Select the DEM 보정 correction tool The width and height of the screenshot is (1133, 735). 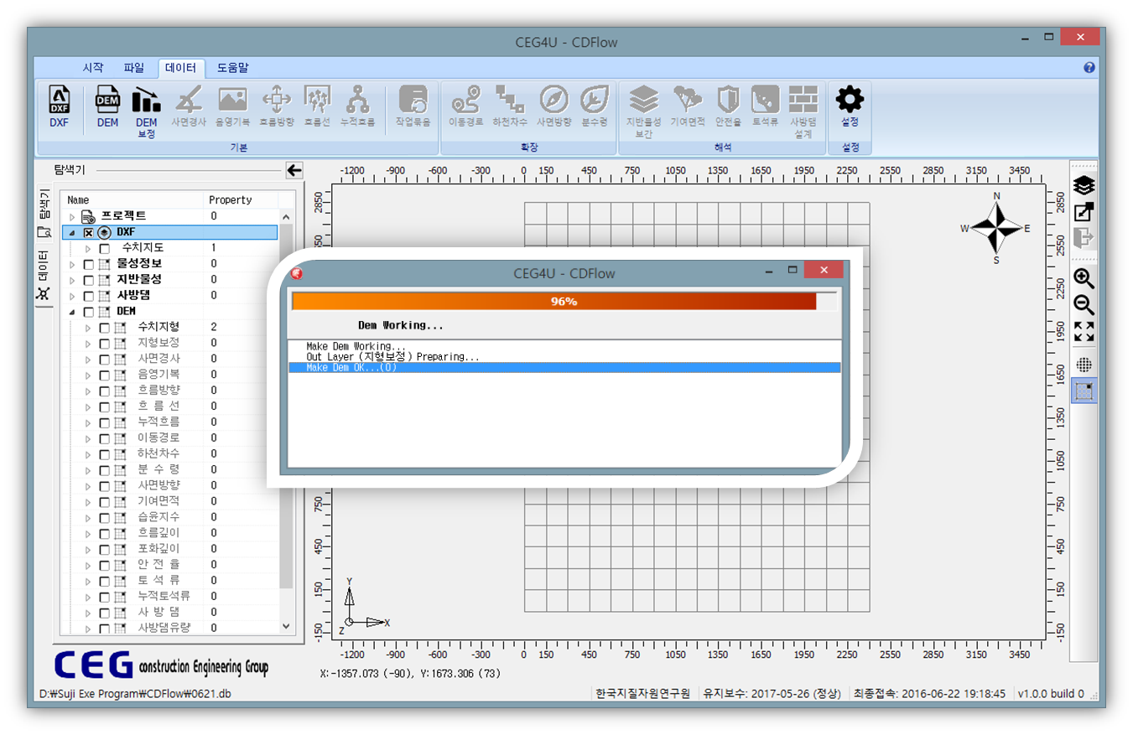[147, 111]
